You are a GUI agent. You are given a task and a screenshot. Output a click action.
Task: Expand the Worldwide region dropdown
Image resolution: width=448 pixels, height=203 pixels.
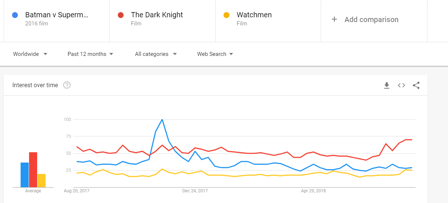30,54
